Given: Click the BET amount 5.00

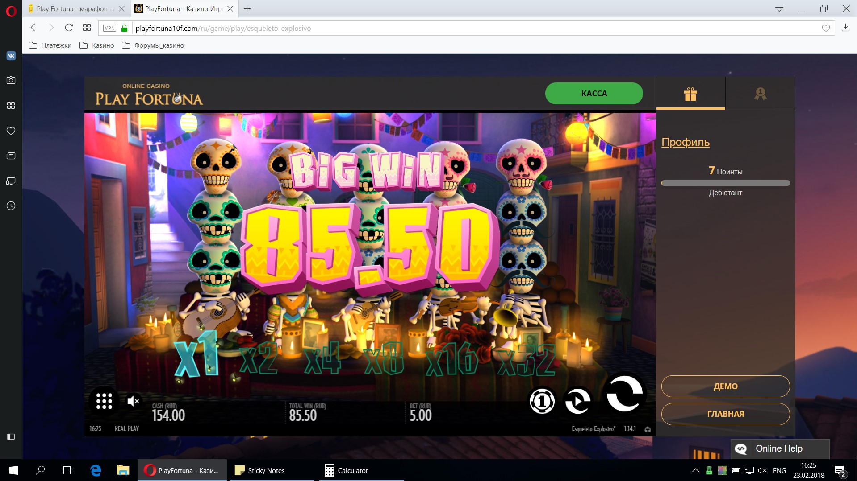Looking at the screenshot, I should (x=421, y=415).
